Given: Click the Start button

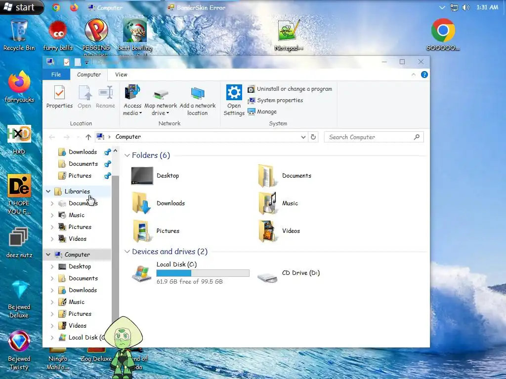Looking at the screenshot, I should (21, 7).
